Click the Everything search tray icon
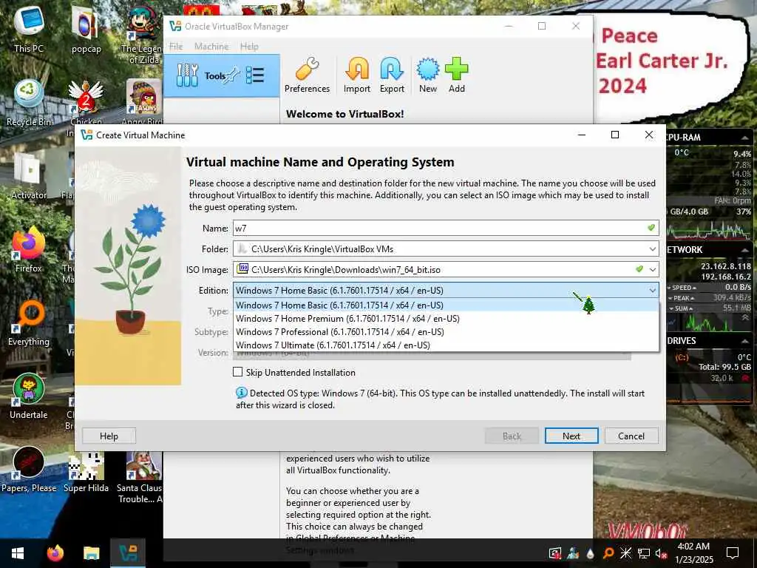 tap(608, 553)
